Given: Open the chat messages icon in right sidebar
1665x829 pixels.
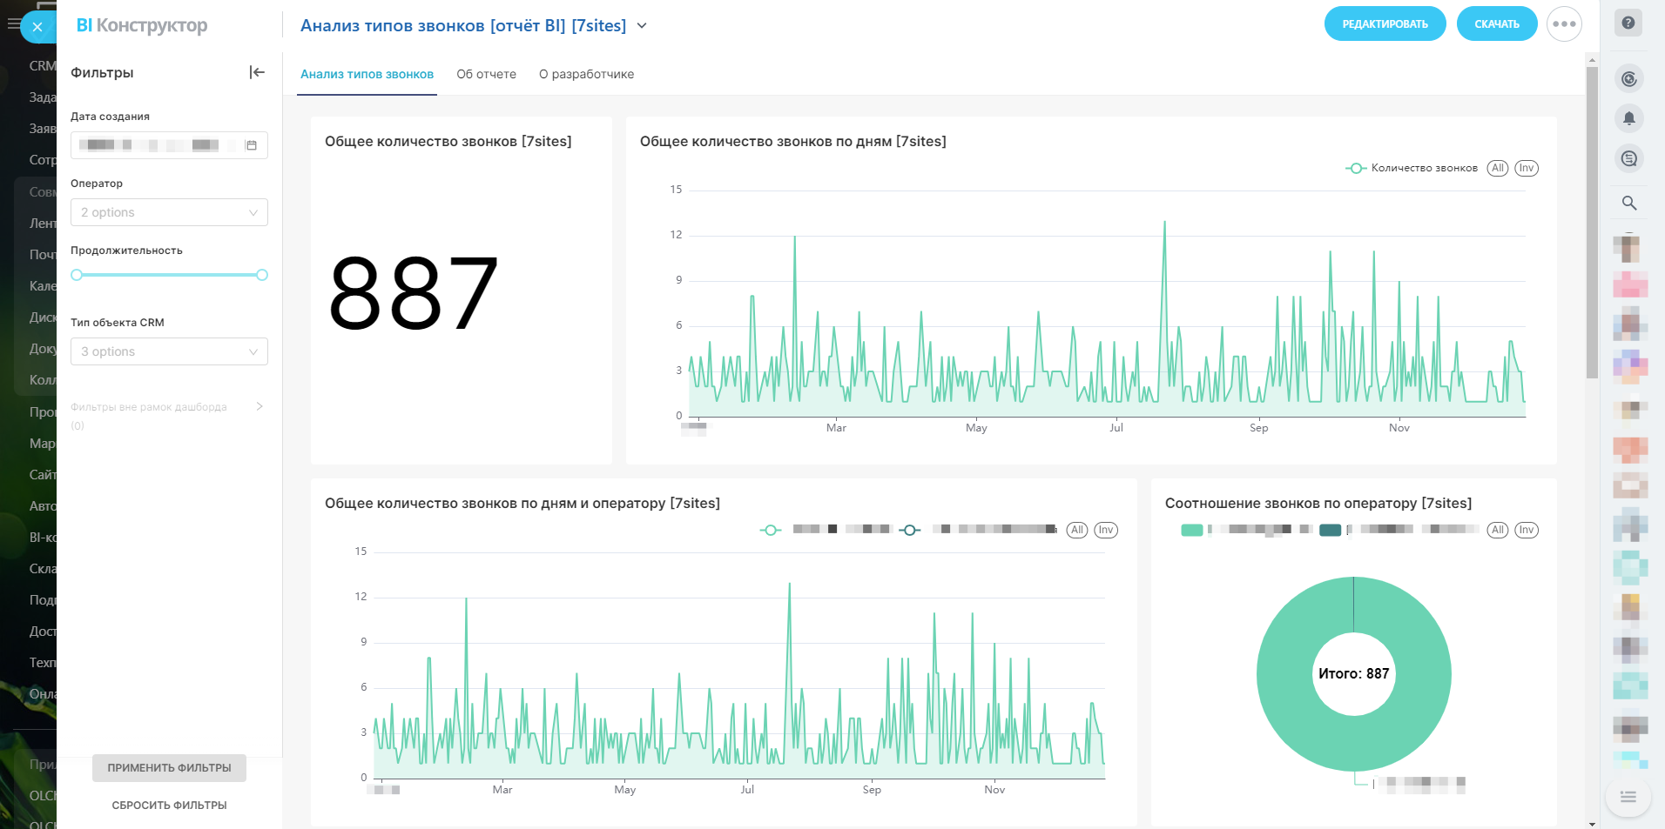Looking at the screenshot, I should pos(1628,158).
